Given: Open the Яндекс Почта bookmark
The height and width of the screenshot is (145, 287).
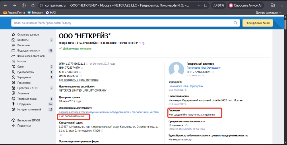Looking at the screenshot, I should tap(15, 13).
